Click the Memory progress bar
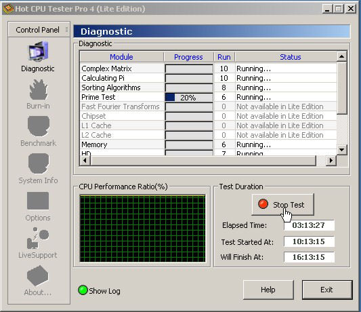This screenshot has width=361, height=312. point(189,144)
